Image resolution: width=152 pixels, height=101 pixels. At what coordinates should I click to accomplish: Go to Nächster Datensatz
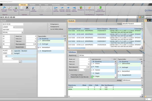(x=68, y=8)
